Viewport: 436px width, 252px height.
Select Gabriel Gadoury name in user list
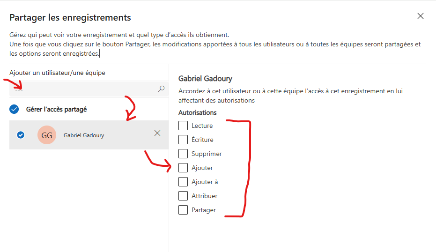pyautogui.click(x=84, y=135)
